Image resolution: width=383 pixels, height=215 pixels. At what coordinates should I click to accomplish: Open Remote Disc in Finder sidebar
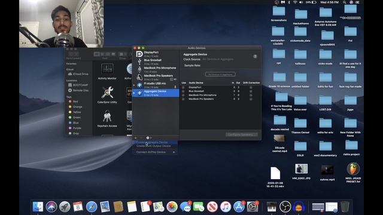[78, 90]
